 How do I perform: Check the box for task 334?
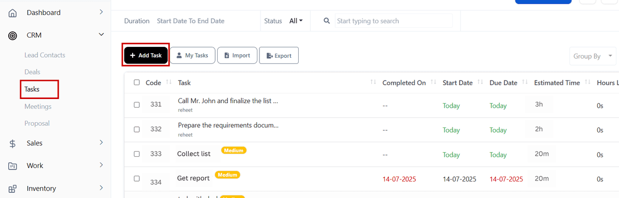(x=137, y=178)
